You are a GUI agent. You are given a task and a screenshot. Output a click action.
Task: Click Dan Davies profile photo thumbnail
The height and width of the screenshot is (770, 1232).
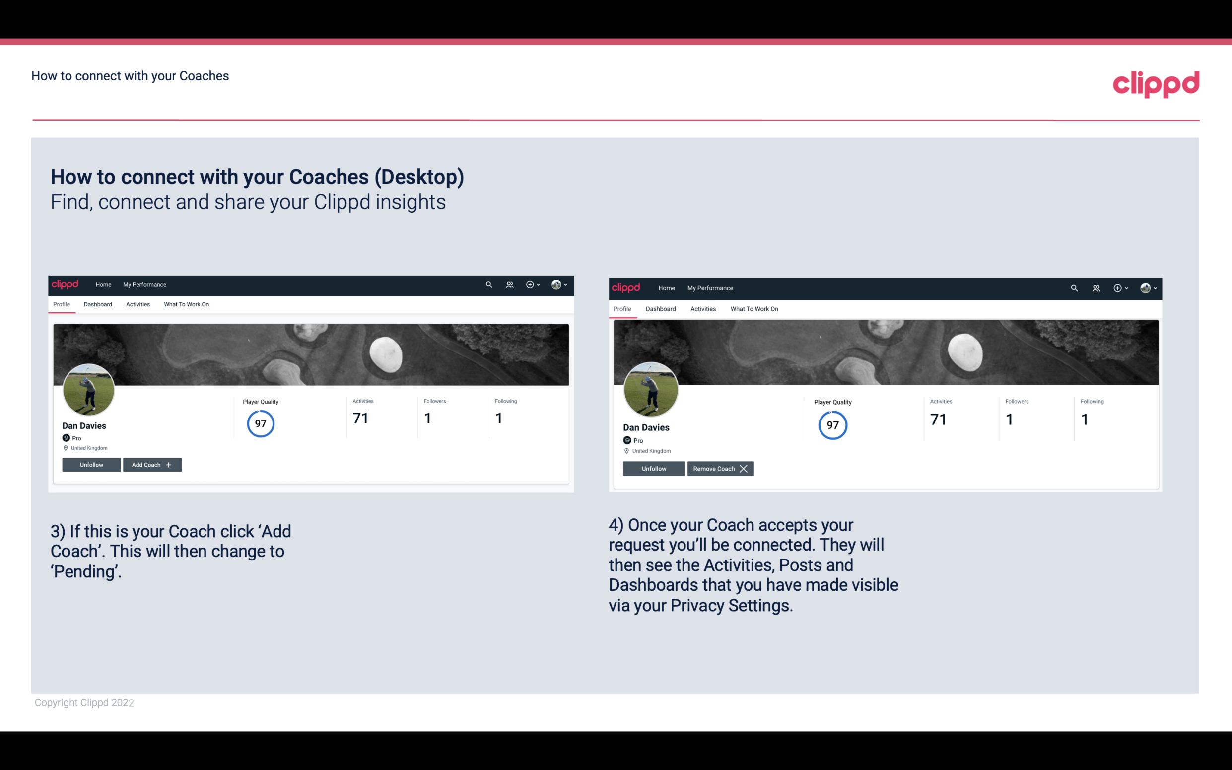88,389
